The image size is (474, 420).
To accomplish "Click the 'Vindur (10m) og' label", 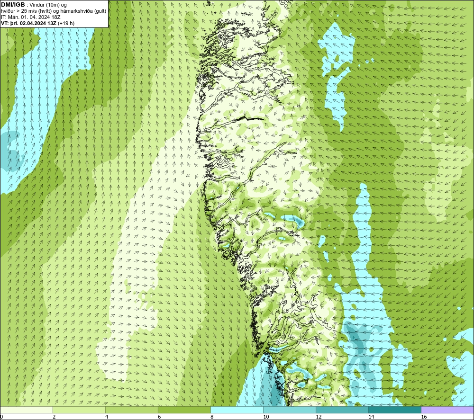I will click(48, 5).
